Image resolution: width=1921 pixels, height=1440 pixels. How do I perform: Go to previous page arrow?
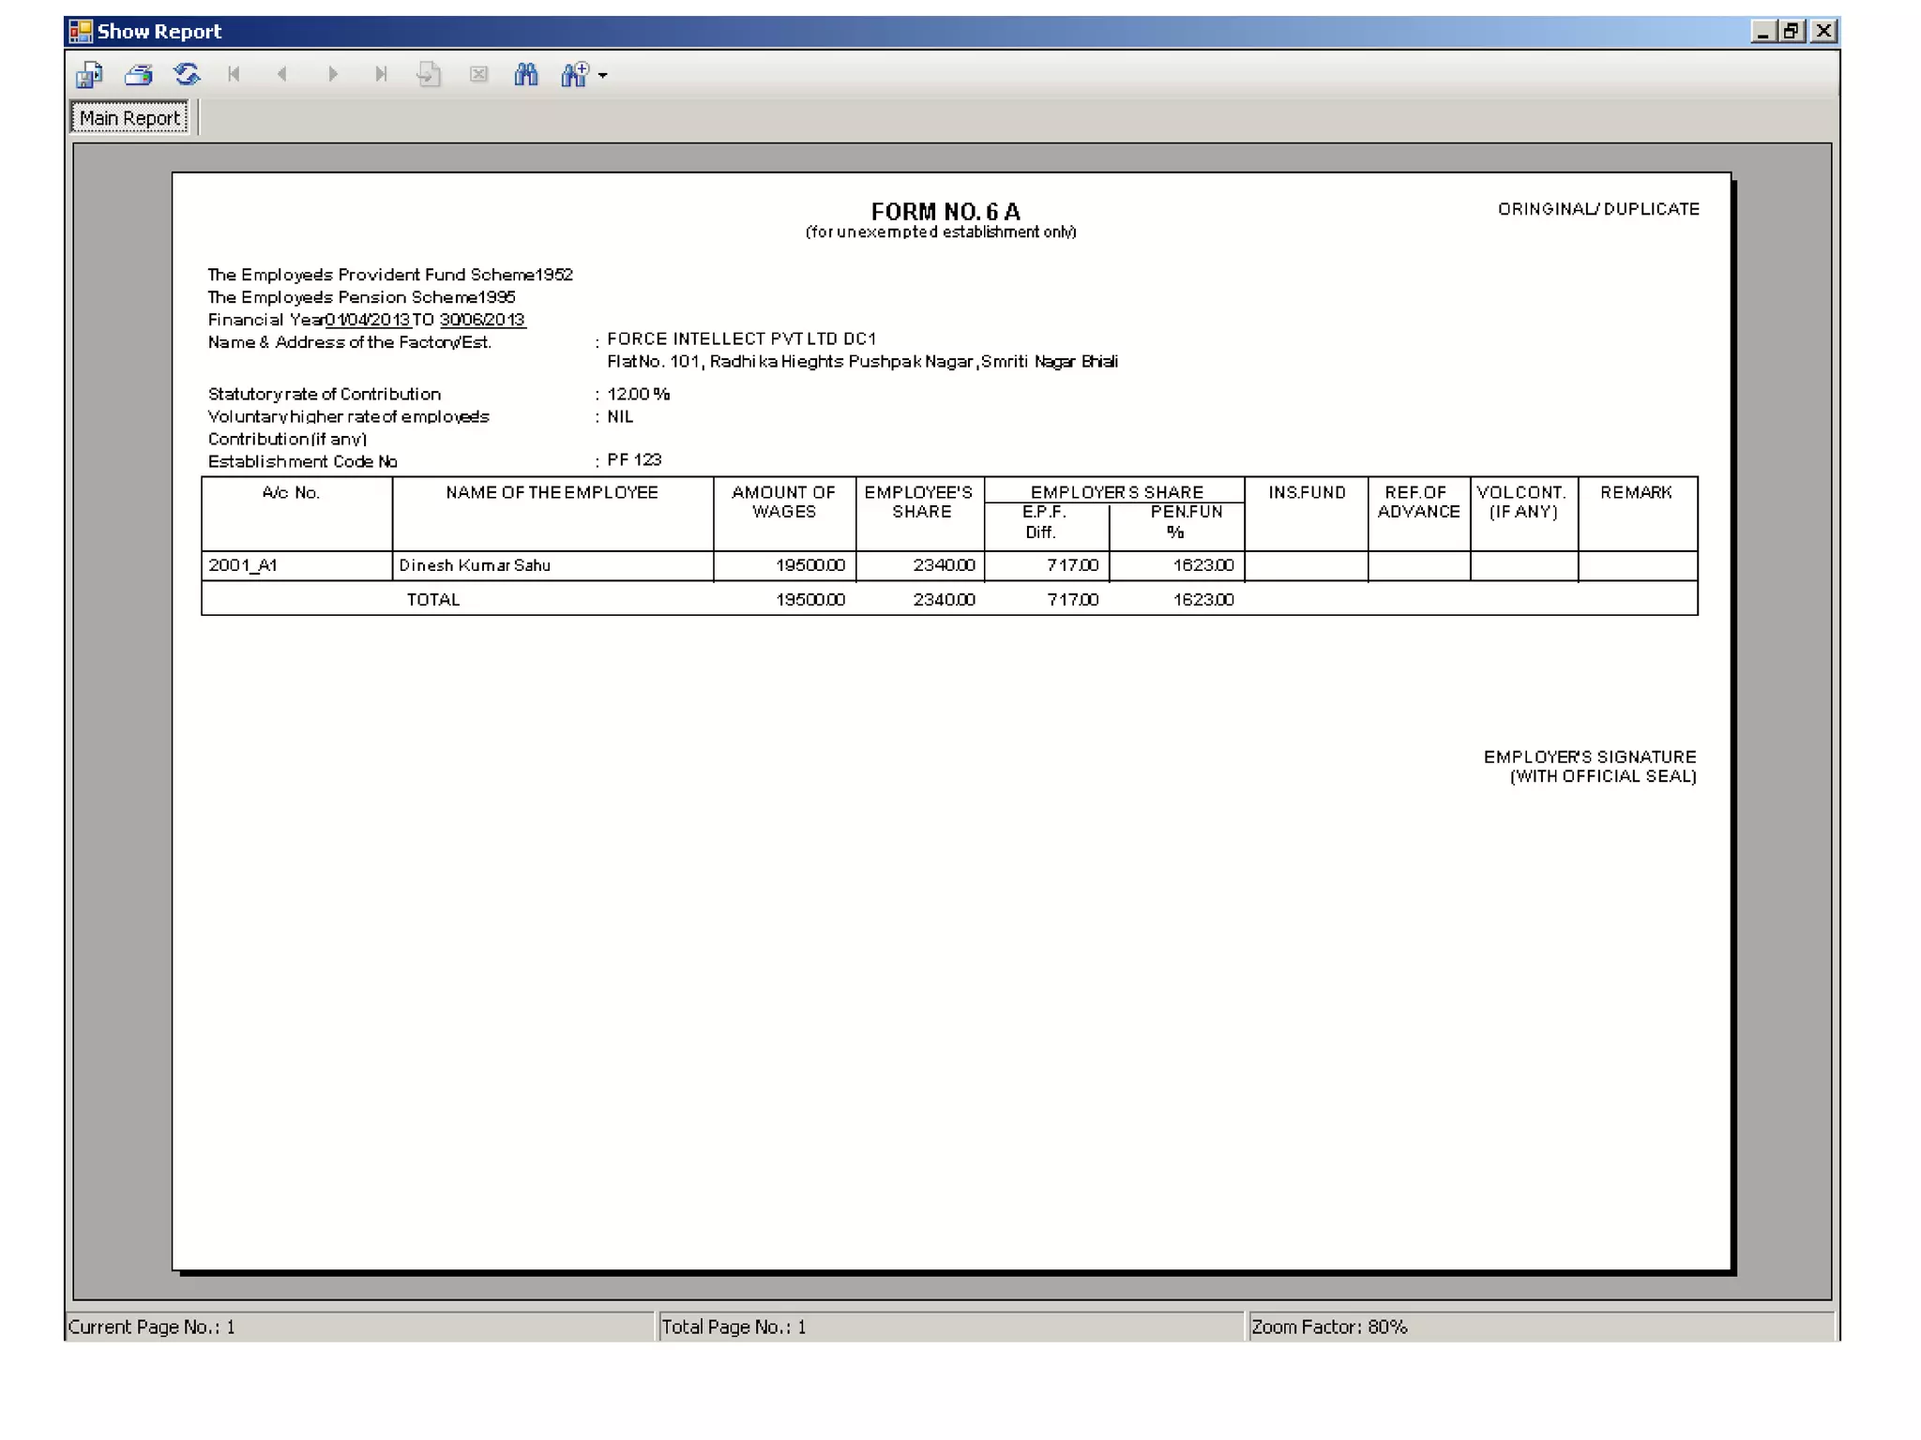coord(282,74)
